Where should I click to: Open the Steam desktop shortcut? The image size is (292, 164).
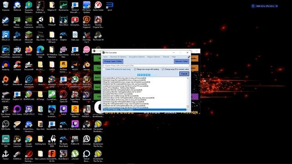pos(5,21)
